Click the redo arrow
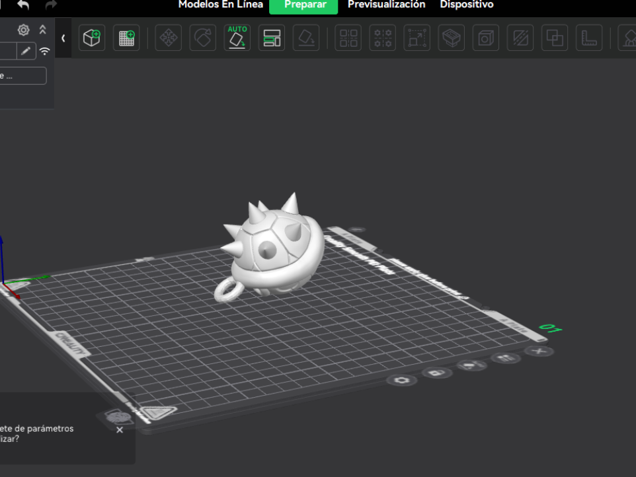 point(51,5)
